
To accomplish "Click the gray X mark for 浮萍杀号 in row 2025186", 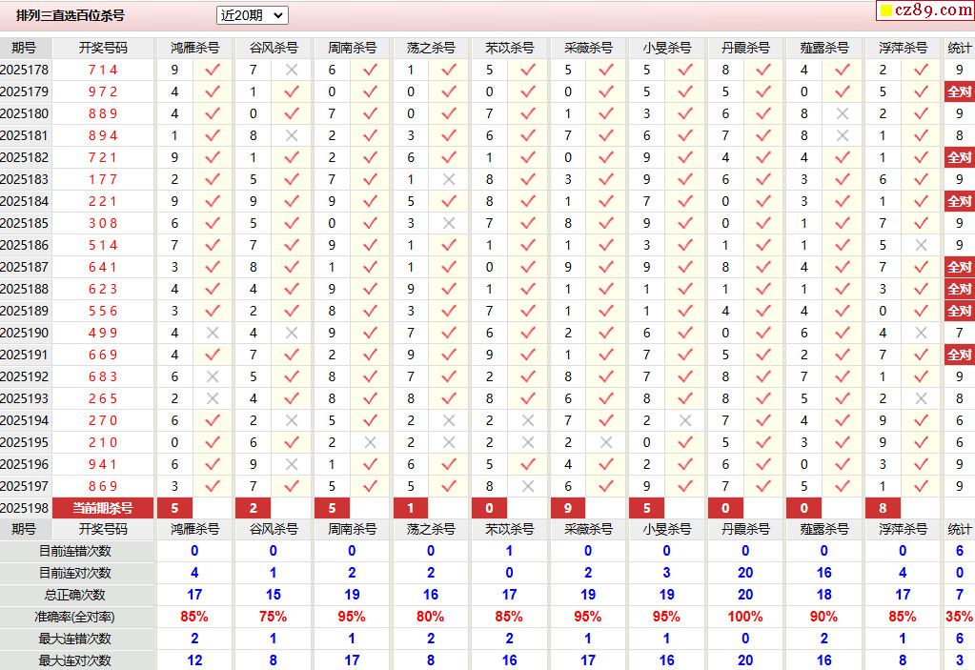I will [x=922, y=246].
